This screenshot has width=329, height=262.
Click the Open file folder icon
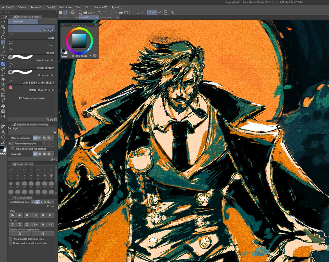coord(85,12)
